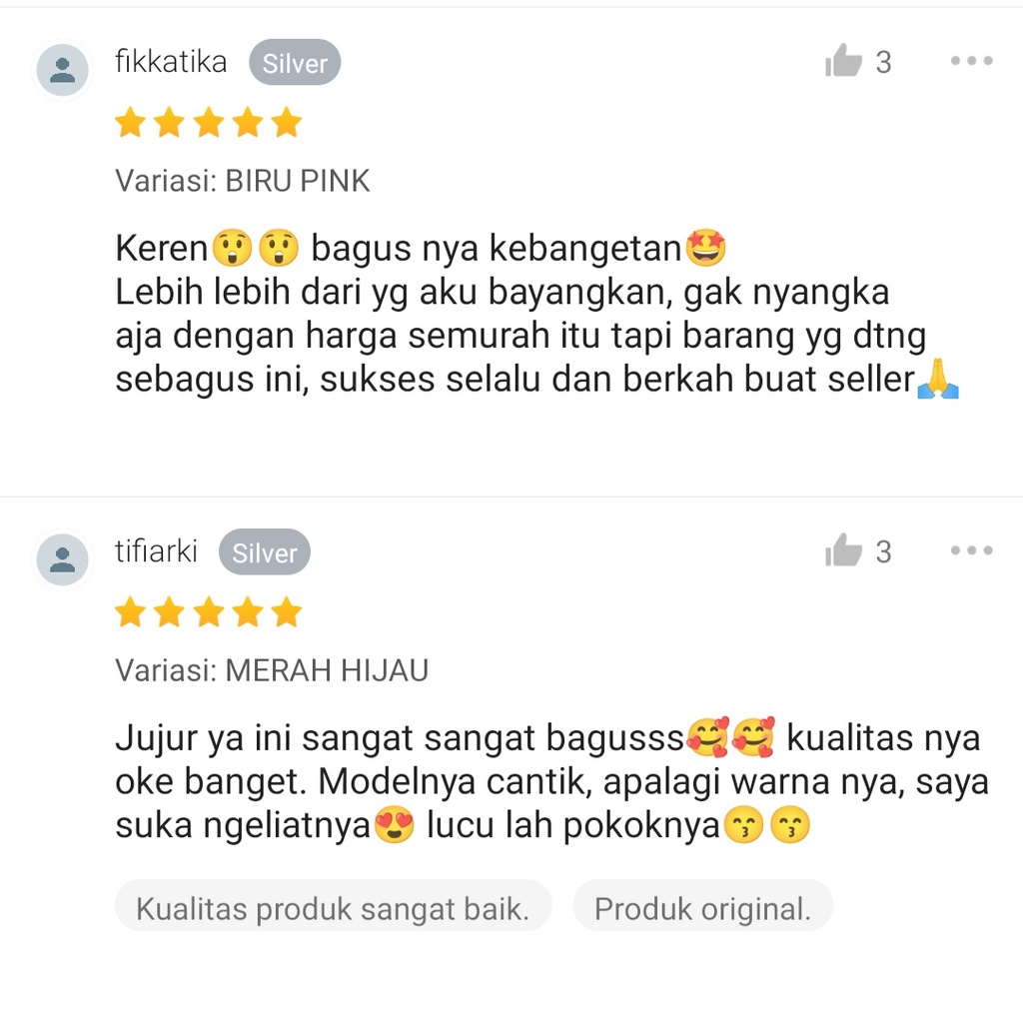Viewport: 1023px width, 1023px height.
Task: Like fikkatika's review with thumbs-up icon
Action: click(843, 61)
